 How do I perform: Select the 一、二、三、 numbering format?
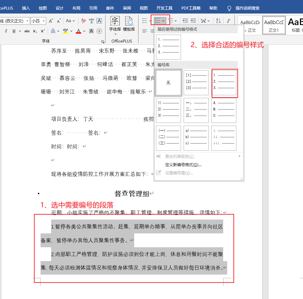pos(196,110)
